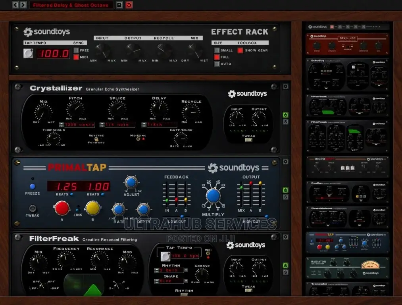402x305 pixels.
Task: Click the Crystallizer Gate/Duck knob
Action: pos(181,139)
